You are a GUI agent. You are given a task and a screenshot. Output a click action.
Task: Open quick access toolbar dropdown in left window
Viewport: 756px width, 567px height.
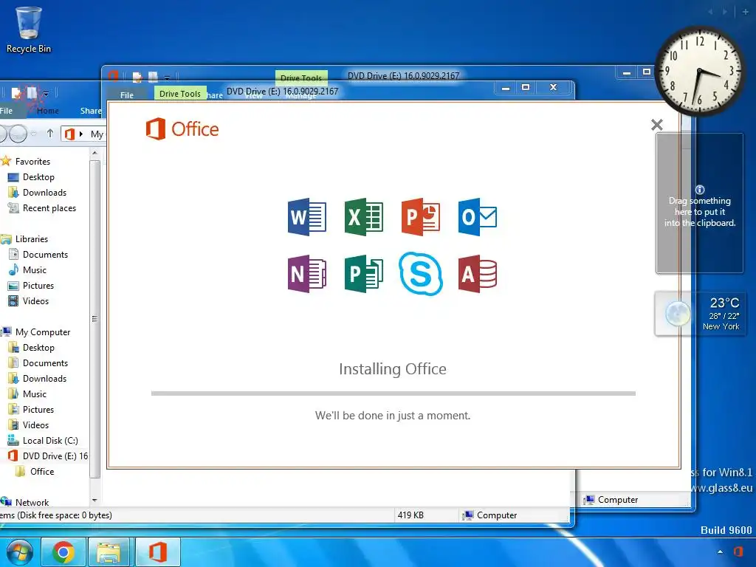tap(46, 93)
